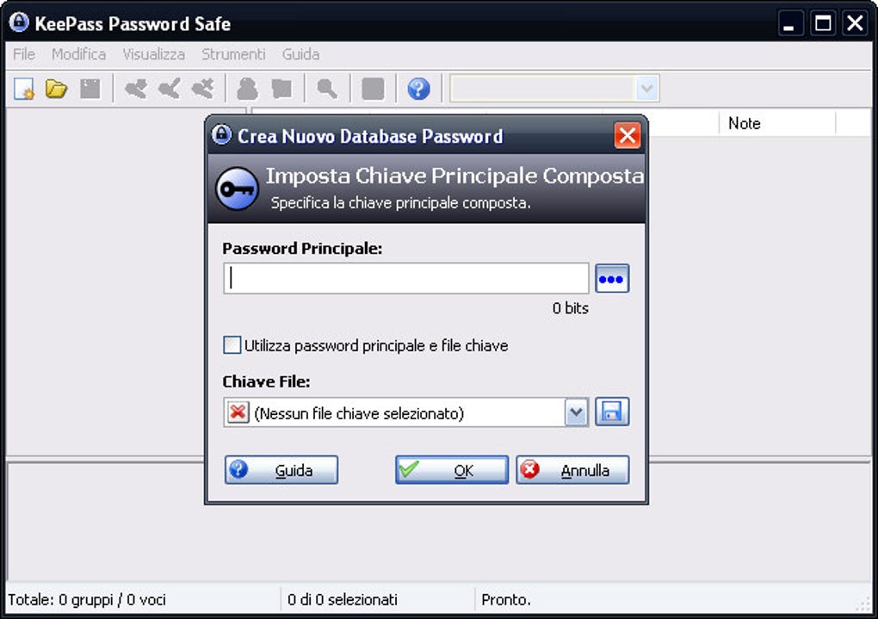Click the Find magnifier toolbar icon
Image resolution: width=878 pixels, height=619 pixels.
(x=327, y=89)
